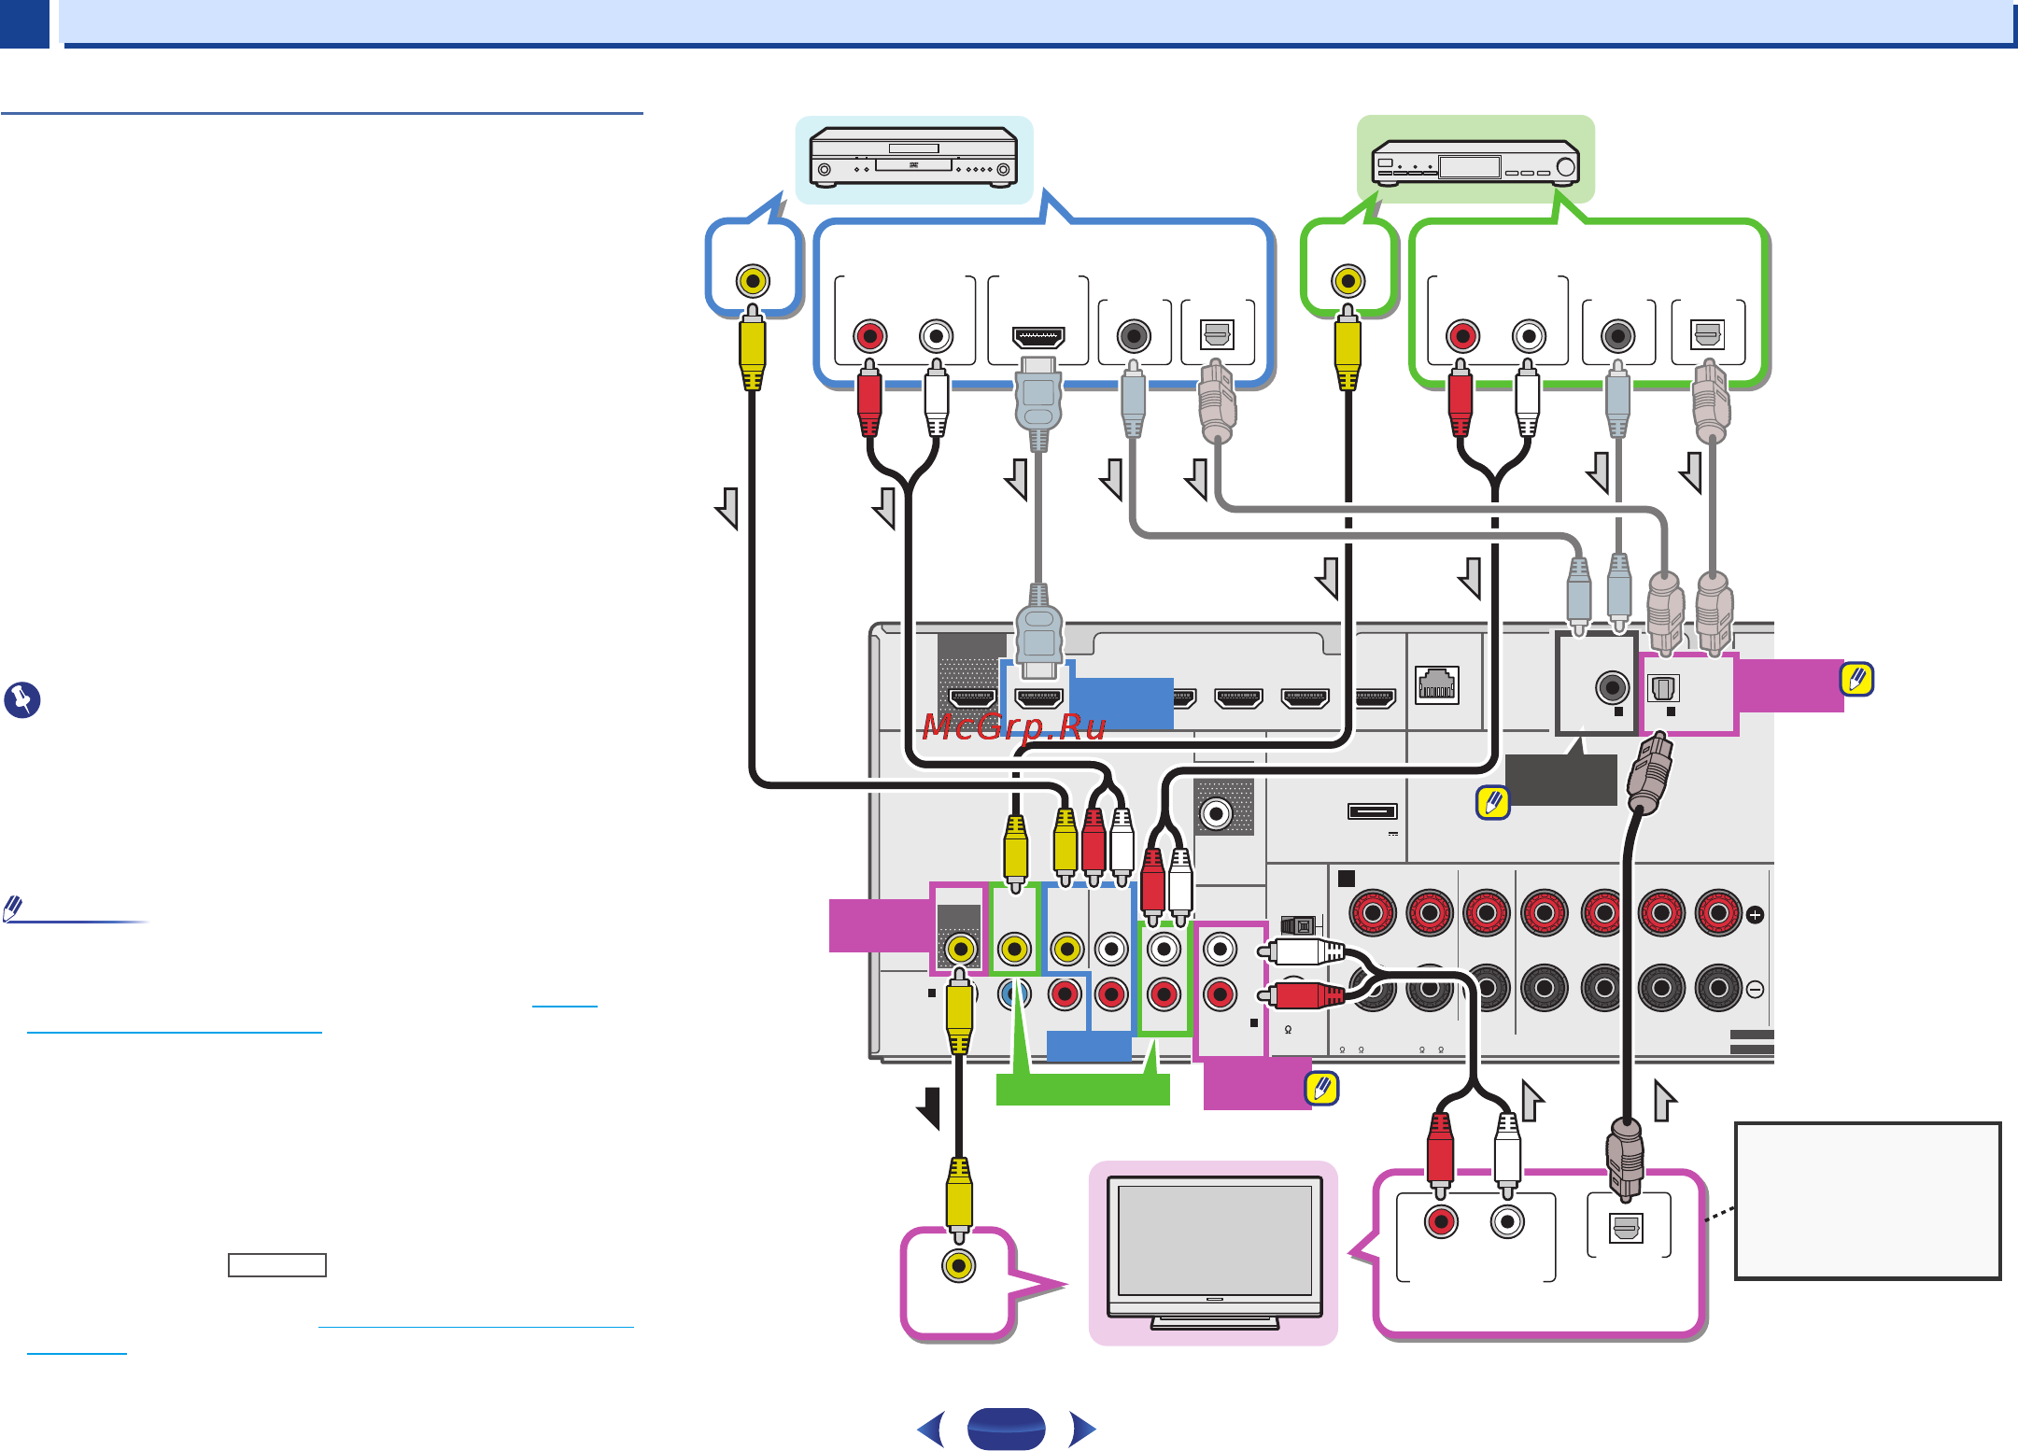Click the optical jack on the TV panel
This screenshot has width=2018, height=1451.
pos(1626,1228)
